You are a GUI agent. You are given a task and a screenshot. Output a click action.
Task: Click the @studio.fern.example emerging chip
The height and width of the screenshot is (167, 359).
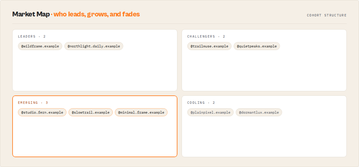point(42,112)
